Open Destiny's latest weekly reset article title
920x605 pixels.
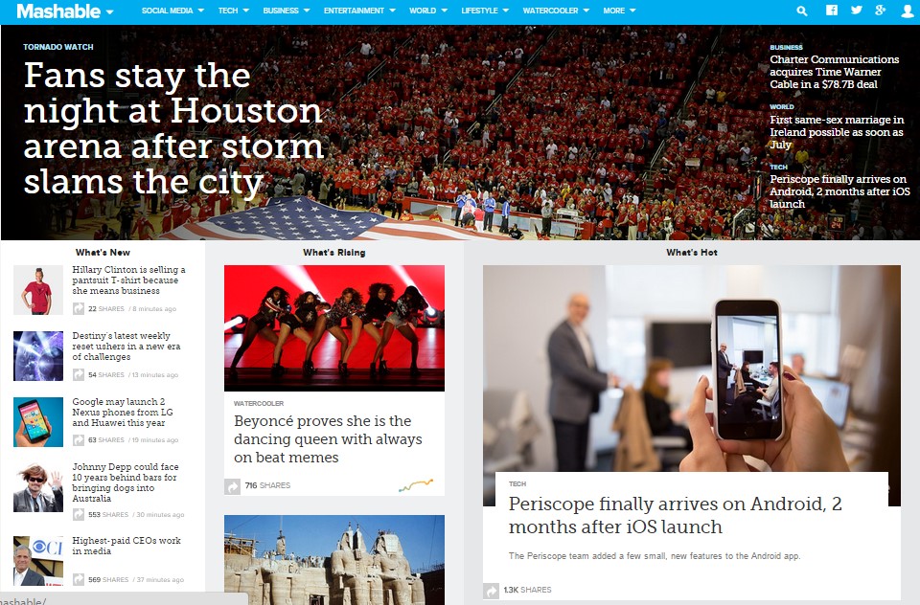click(126, 346)
